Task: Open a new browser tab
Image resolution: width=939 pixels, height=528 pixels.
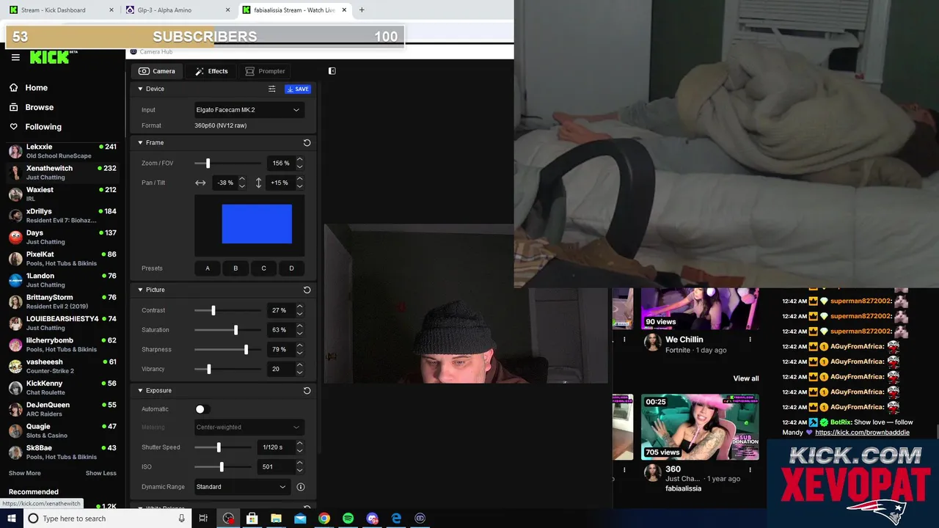Action: (361, 10)
